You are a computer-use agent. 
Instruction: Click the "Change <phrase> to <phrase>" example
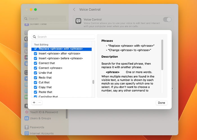(129, 50)
